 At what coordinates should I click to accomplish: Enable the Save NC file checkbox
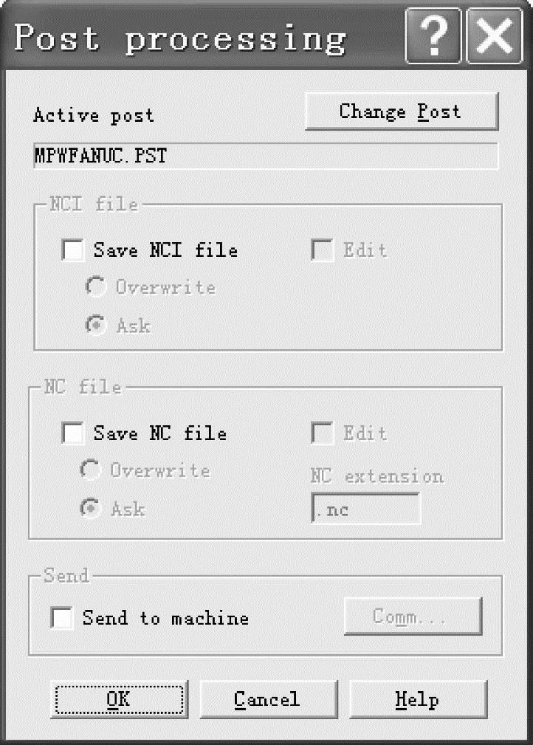(x=74, y=433)
